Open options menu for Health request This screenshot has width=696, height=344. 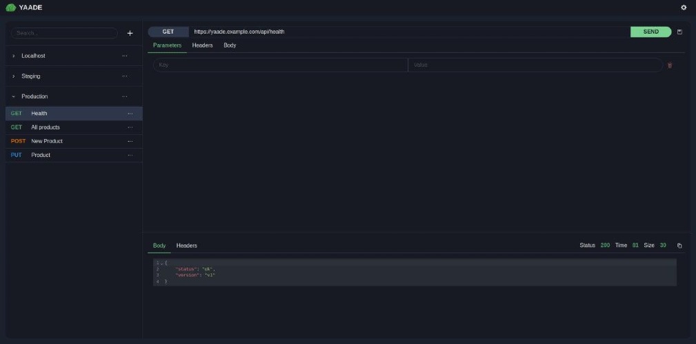130,114
